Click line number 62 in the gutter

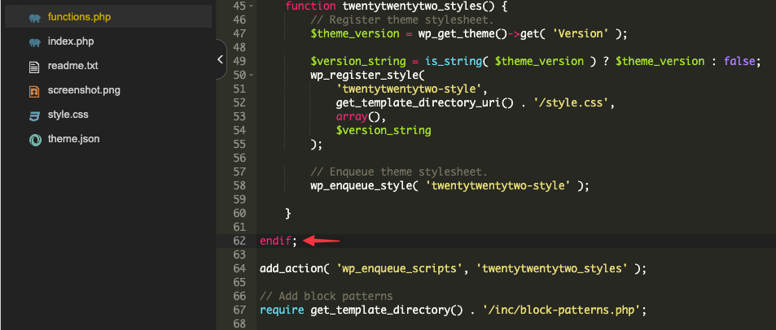[x=239, y=241]
